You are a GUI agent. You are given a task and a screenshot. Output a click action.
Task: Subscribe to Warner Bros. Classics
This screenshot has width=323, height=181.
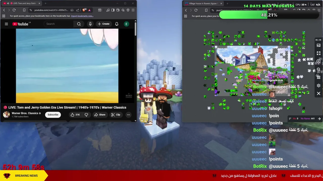[53, 115]
